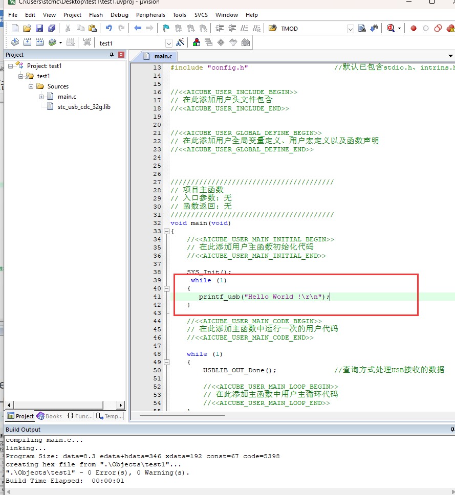Download to flash with the LOAD icon
Viewport: 455px width, 495px height.
tap(87, 42)
